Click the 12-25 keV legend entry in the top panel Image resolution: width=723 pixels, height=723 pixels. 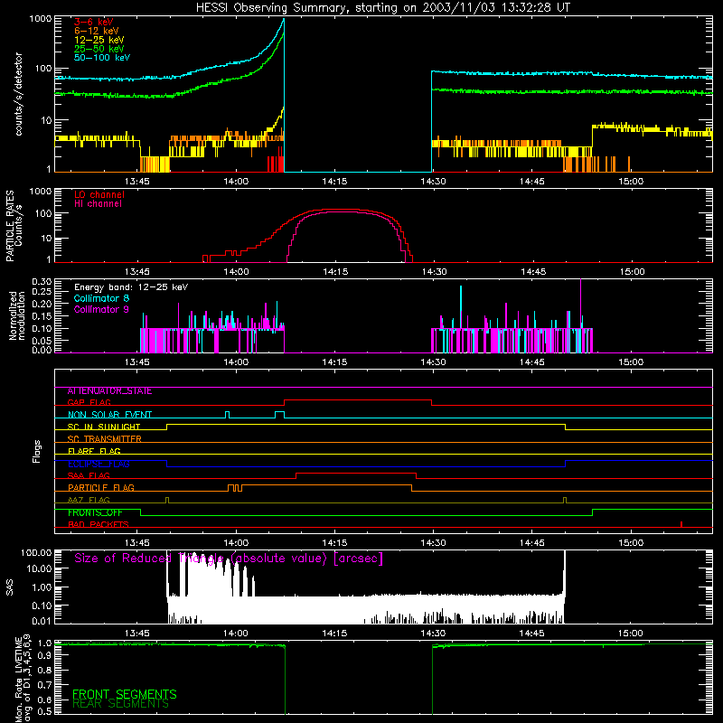(x=99, y=40)
